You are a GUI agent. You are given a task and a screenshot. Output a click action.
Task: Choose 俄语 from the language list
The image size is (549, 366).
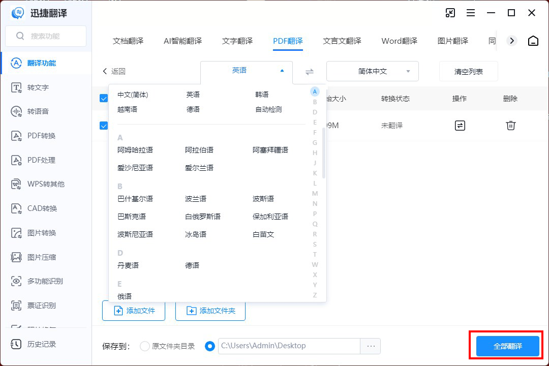click(x=125, y=296)
